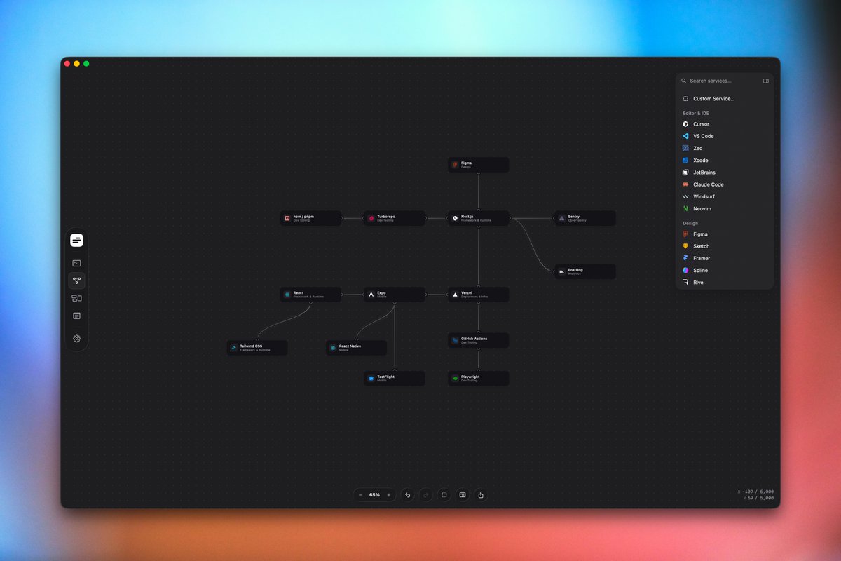
Task: Select Neovim in the services list
Action: (725, 208)
